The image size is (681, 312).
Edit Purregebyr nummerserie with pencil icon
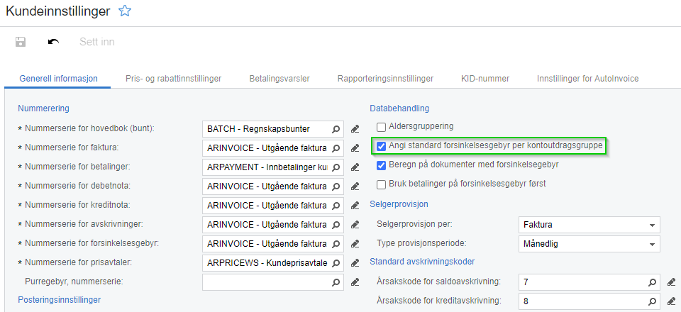tap(355, 282)
